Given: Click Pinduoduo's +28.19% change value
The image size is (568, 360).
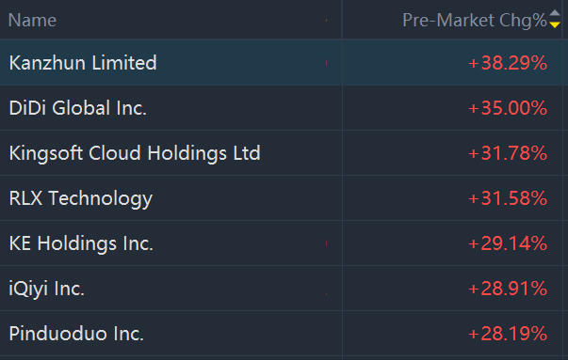Looking at the screenshot, I should [508, 334].
